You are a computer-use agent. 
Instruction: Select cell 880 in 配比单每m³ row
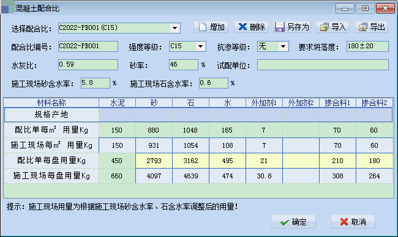pos(154,130)
